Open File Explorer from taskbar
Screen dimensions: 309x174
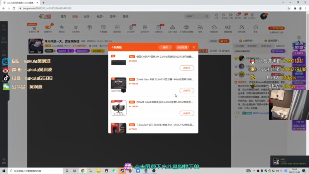(x=91, y=171)
